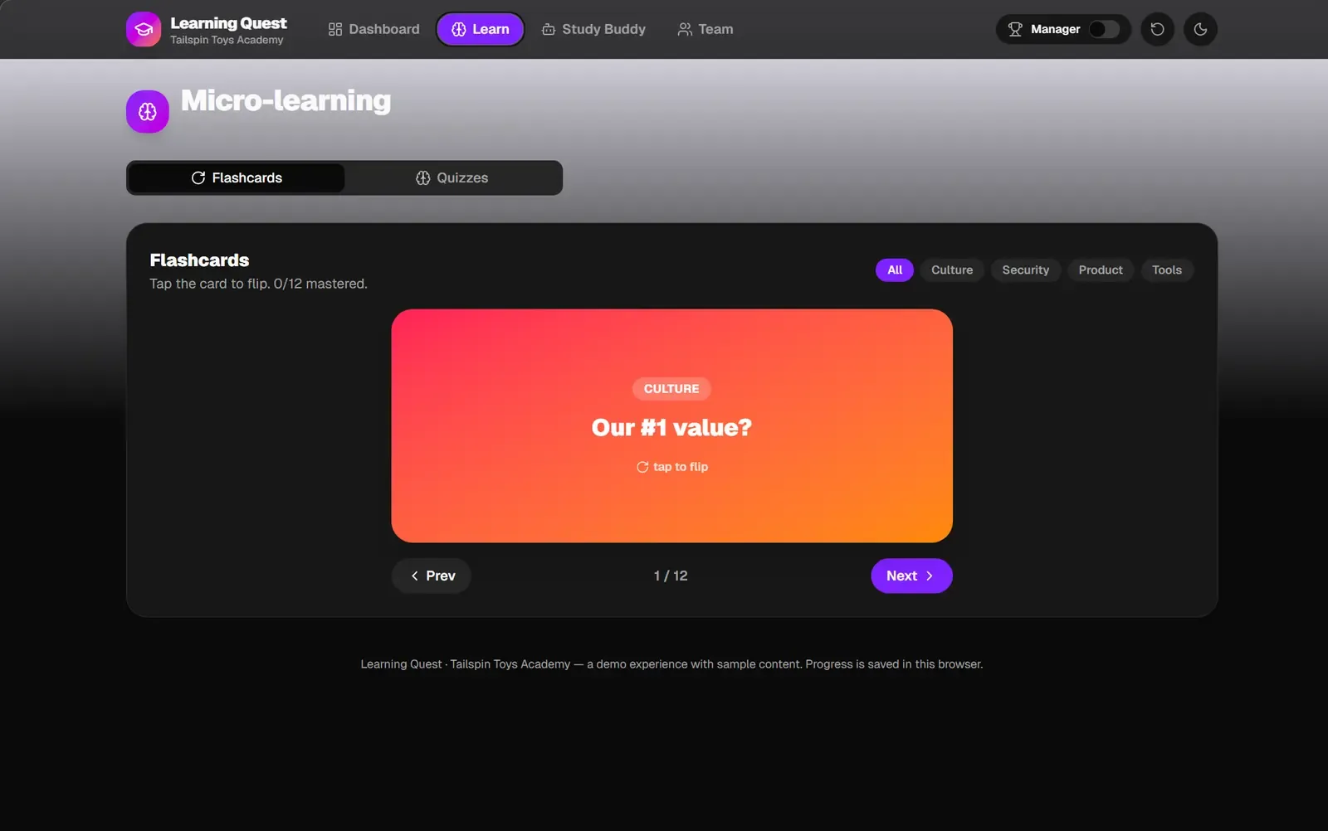Switch to the Quizzes tab

click(452, 177)
